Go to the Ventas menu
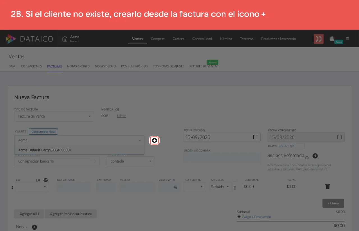This screenshot has width=359, height=231. pyautogui.click(x=137, y=39)
